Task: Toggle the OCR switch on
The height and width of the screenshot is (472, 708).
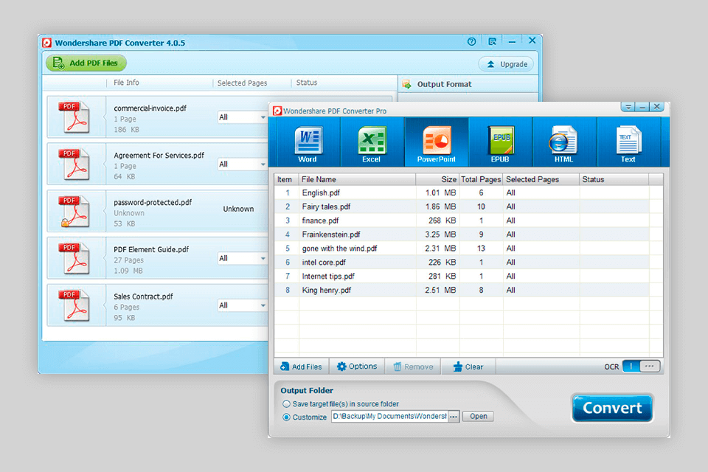Action: (631, 367)
